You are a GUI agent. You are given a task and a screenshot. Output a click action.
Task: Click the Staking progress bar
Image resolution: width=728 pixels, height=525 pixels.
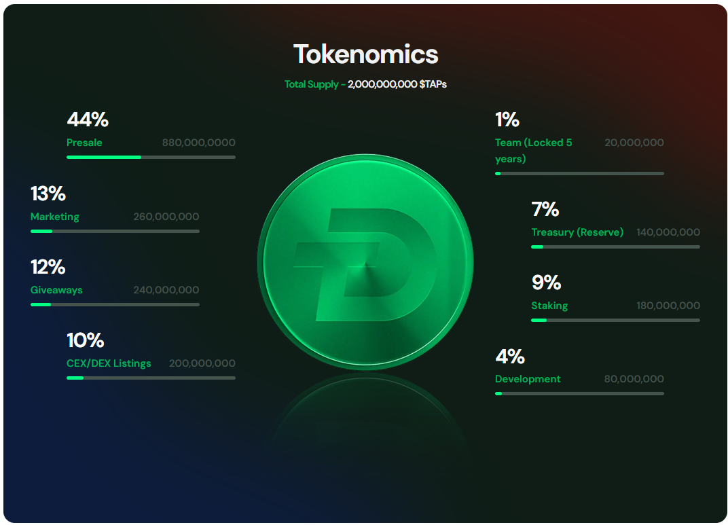tap(615, 320)
